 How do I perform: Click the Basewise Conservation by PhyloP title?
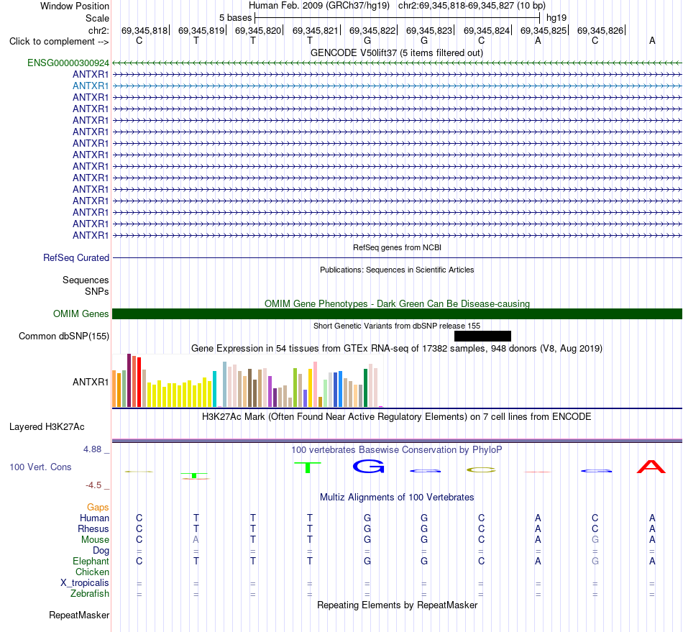click(x=397, y=449)
